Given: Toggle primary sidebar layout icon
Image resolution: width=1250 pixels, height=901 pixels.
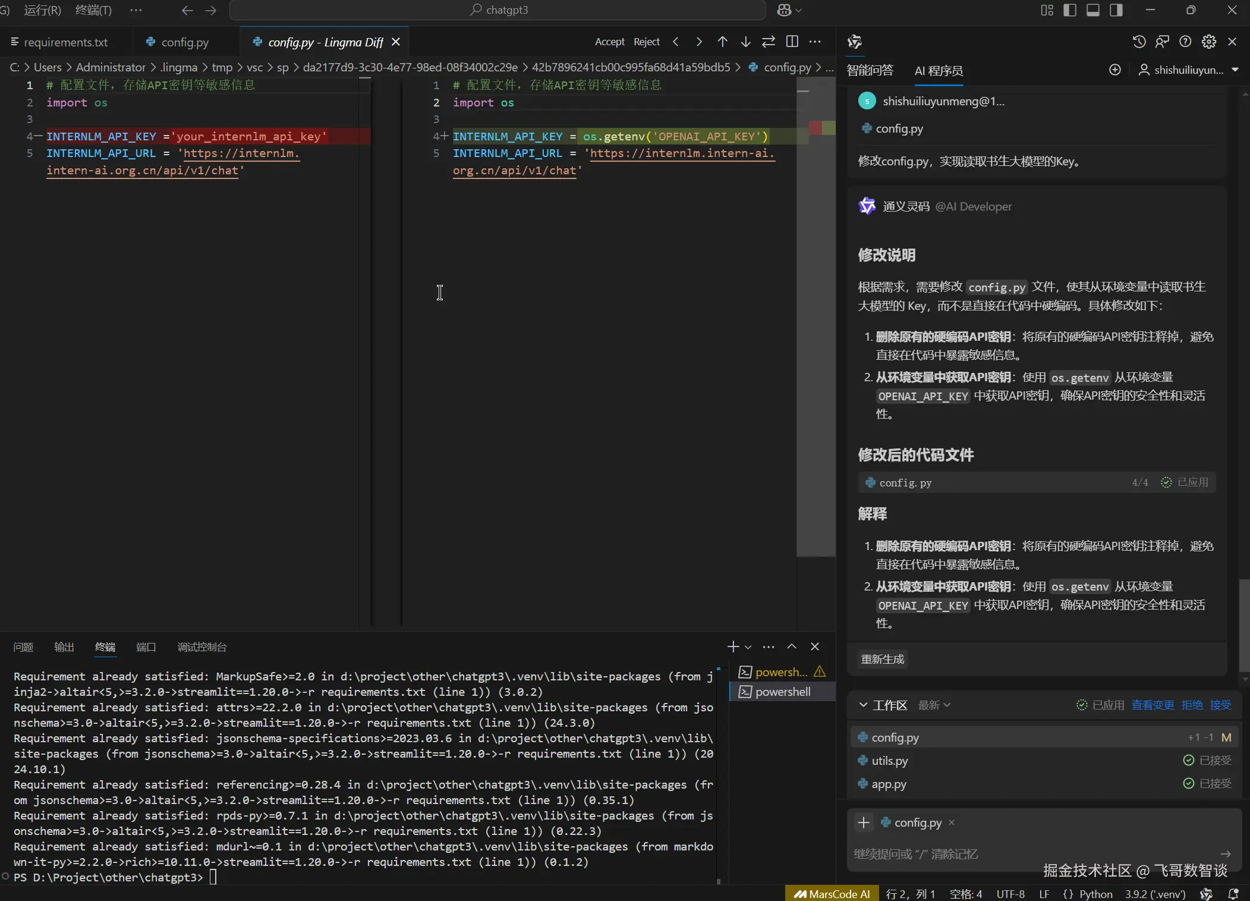Looking at the screenshot, I should point(1070,10).
